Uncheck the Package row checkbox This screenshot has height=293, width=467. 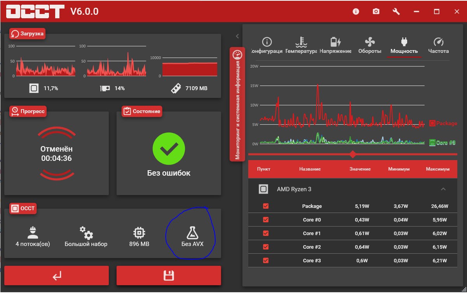pyautogui.click(x=266, y=206)
